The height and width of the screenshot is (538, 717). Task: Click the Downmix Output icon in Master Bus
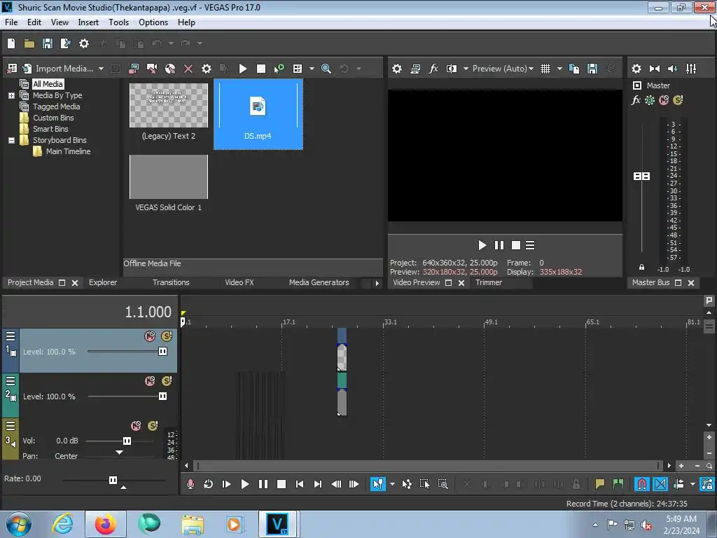click(655, 69)
